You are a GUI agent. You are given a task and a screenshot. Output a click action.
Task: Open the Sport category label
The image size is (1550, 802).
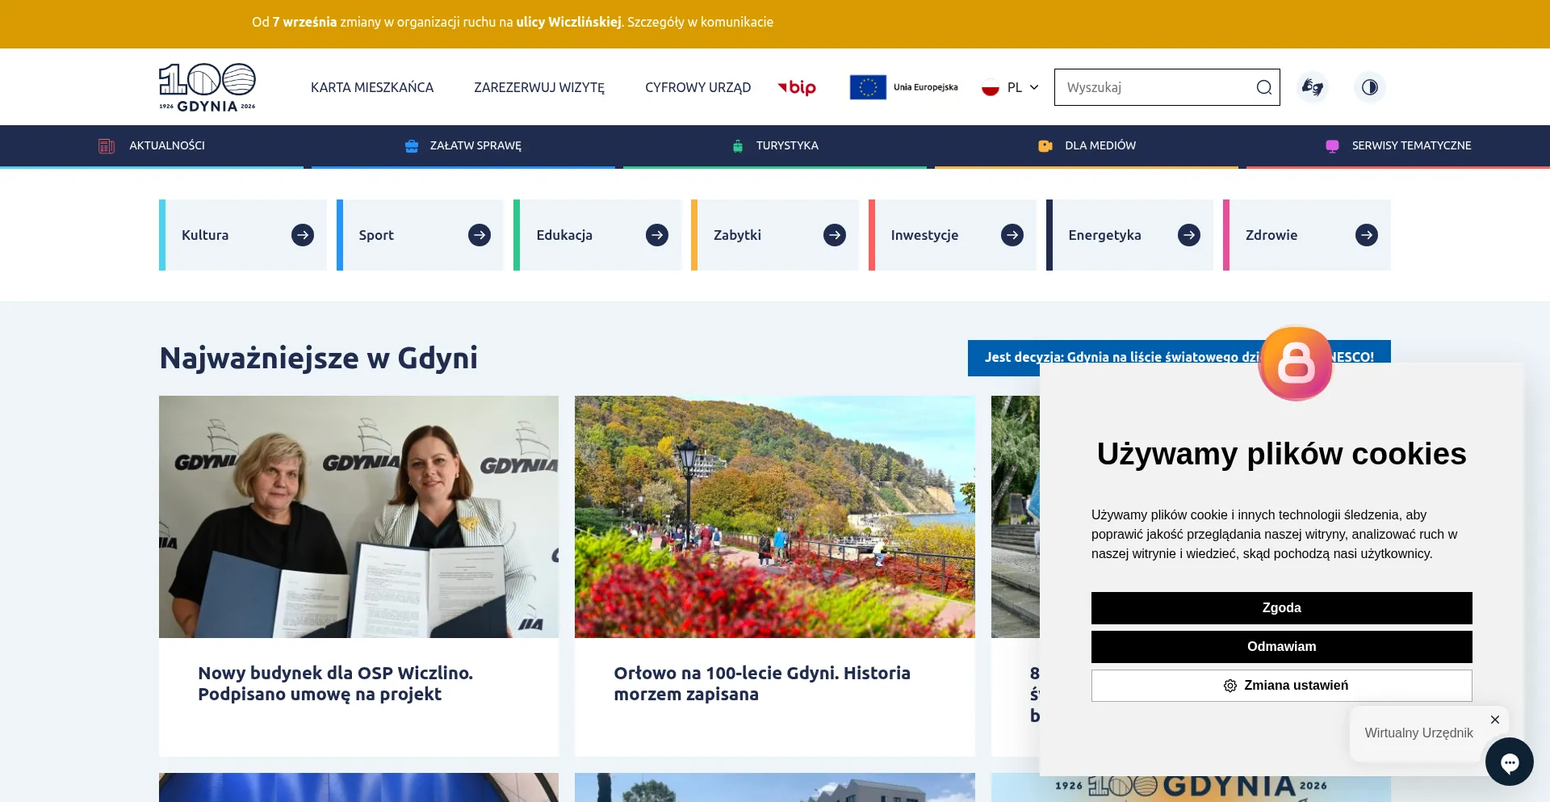[376, 235]
